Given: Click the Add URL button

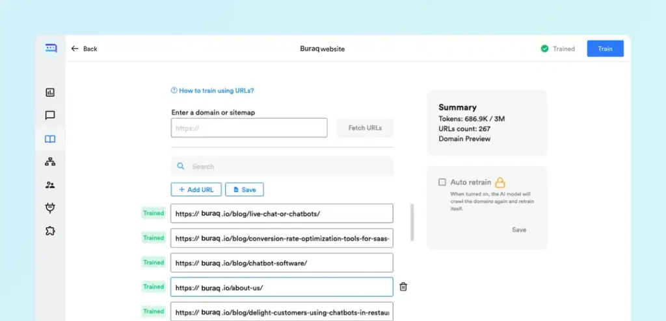Looking at the screenshot, I should tap(196, 189).
